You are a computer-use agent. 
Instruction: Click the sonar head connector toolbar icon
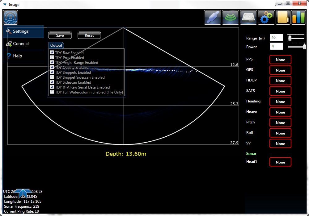(x=213, y=17)
